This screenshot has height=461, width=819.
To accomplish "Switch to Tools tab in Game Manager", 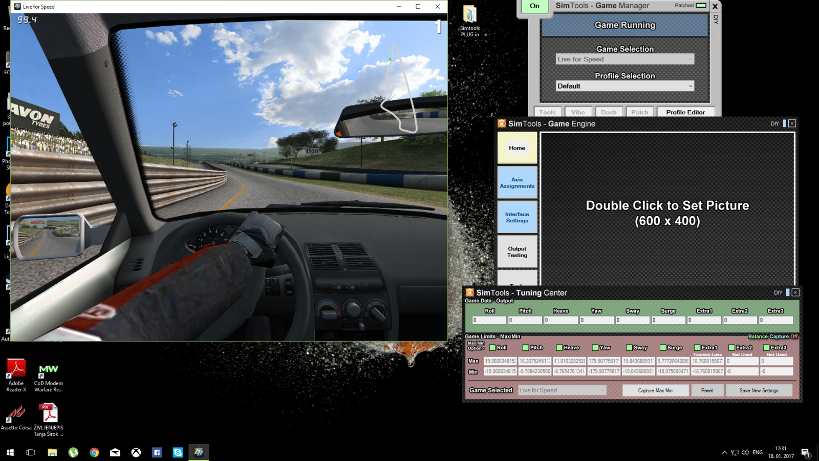I will pos(547,112).
